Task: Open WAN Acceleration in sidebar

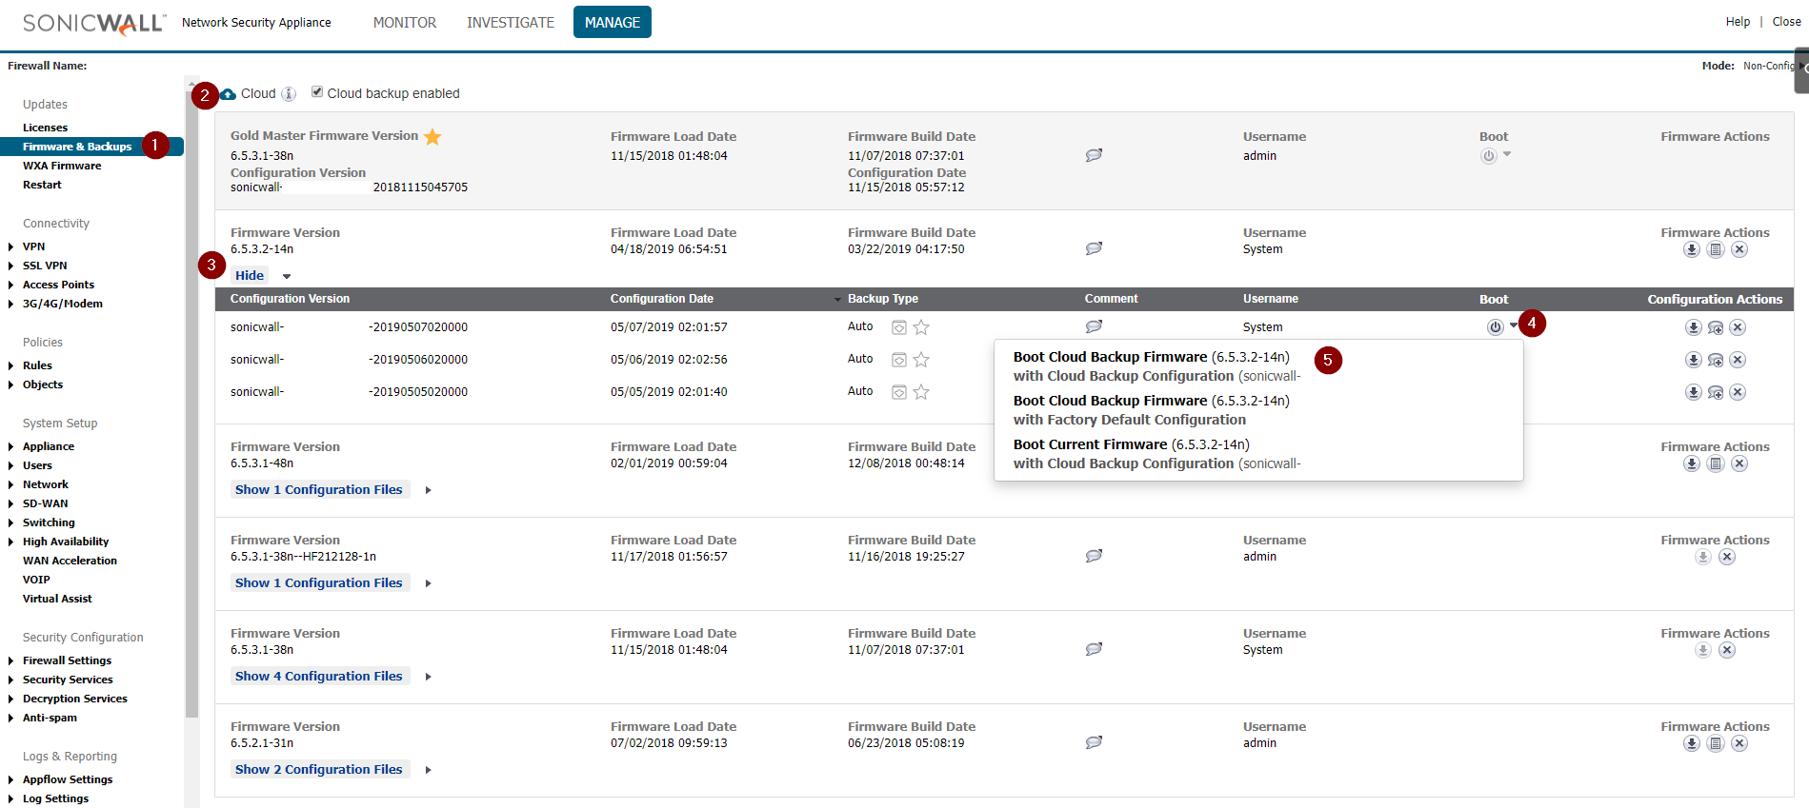Action: (x=70, y=561)
